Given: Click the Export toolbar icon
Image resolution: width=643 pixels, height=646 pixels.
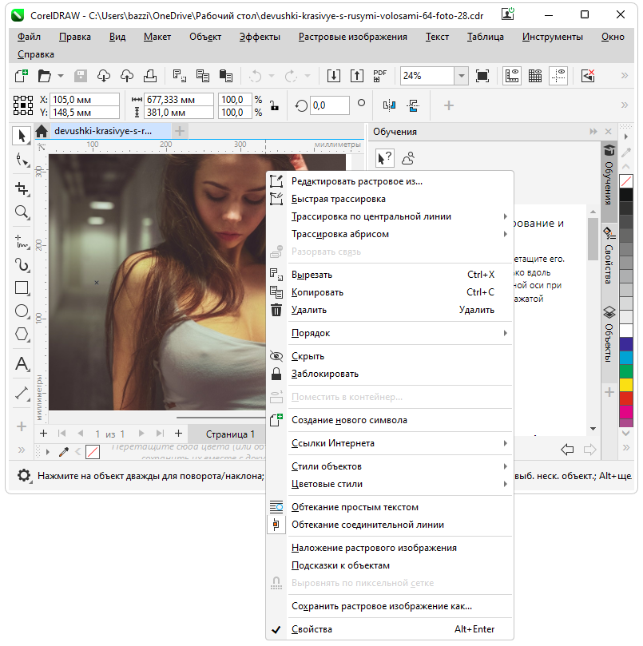Looking at the screenshot, I should coord(356,76).
